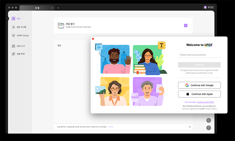Click the 최근 heading in recent panel
This screenshot has width=235, height=141.
pos(59,45)
